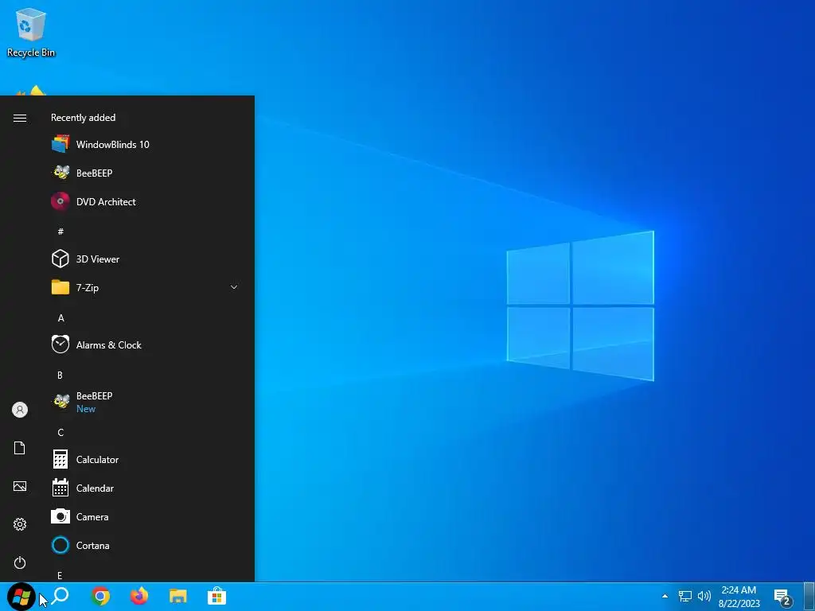The image size is (815, 611).
Task: Open DVD Architect app
Action: (x=146, y=201)
